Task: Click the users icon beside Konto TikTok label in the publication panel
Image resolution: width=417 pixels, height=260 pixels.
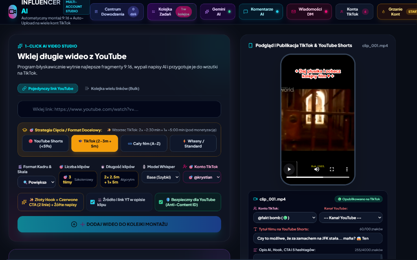Action: [255, 208]
